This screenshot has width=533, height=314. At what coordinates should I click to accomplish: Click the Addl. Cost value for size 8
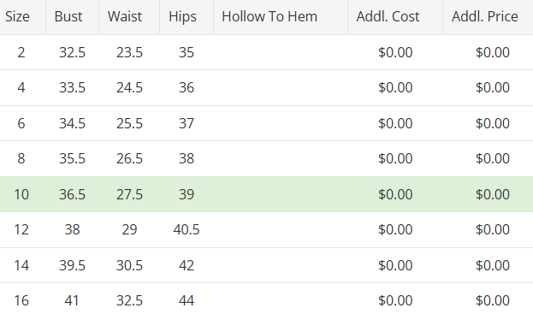(x=395, y=158)
